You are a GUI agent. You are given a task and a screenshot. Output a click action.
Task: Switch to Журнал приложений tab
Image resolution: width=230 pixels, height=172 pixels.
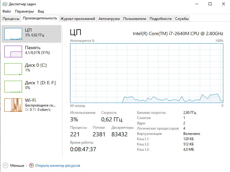pos(78,19)
